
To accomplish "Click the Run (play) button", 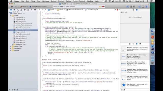I will click(x=12, y=7).
